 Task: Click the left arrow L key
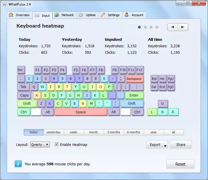click(x=152, y=112)
